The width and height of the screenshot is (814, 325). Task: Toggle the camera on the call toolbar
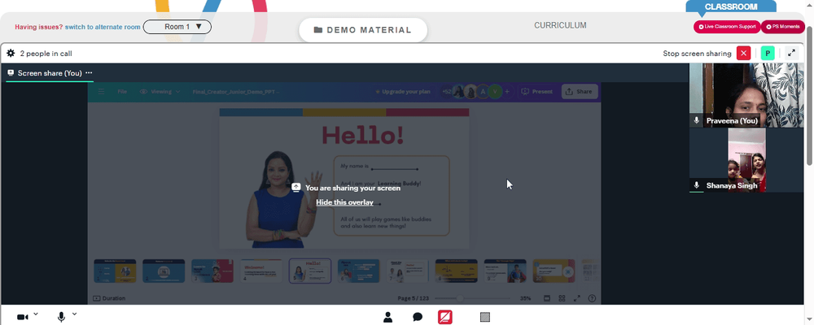[22, 317]
